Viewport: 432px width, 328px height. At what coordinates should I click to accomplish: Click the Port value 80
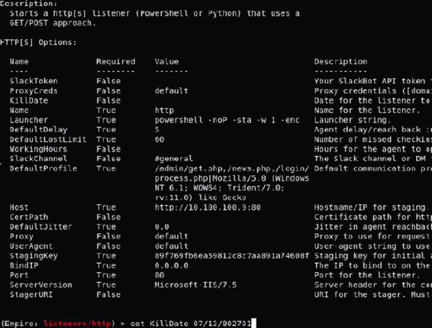pyautogui.click(x=160, y=275)
